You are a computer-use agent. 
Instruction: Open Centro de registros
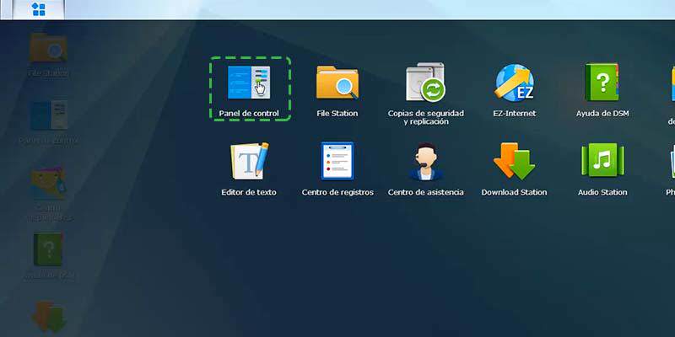point(337,168)
